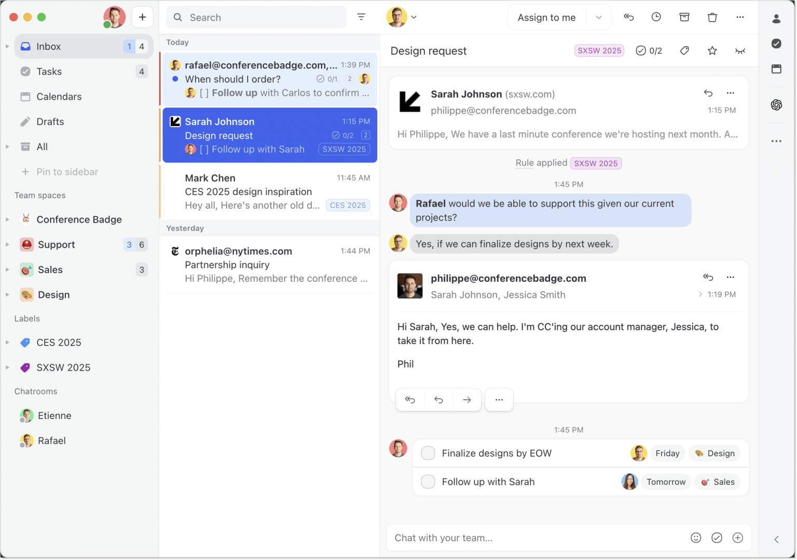Screen dimensions: 797x560
Task: Click the reply-all button below Philippe's message
Action: tap(410, 400)
